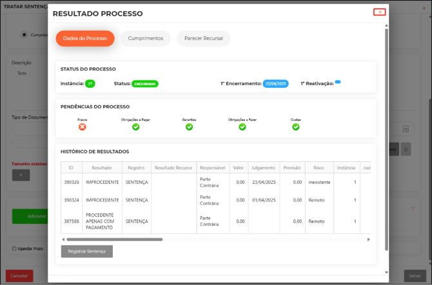Click the green ENCERRADO status badge

[x=145, y=84]
